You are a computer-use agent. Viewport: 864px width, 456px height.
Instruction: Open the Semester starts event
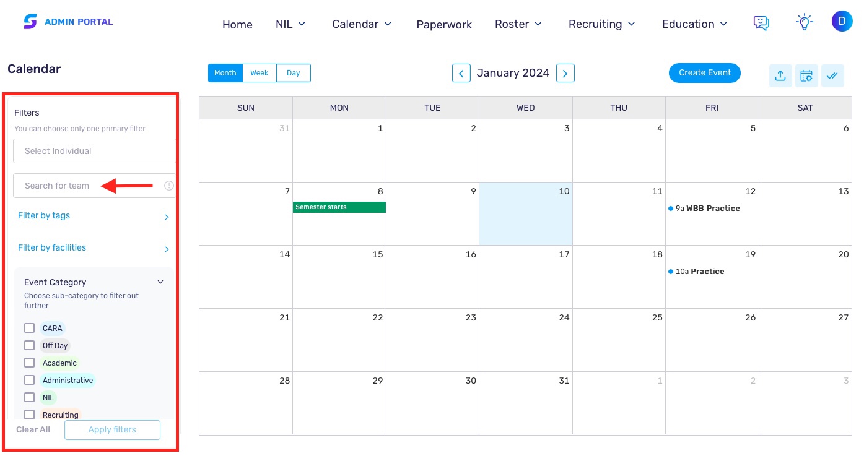point(339,207)
